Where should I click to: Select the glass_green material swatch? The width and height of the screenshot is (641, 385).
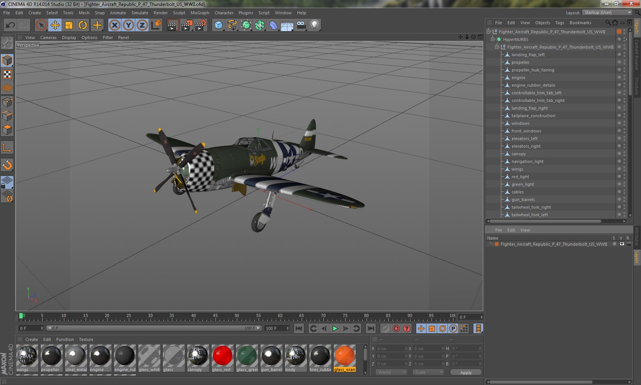tap(247, 358)
